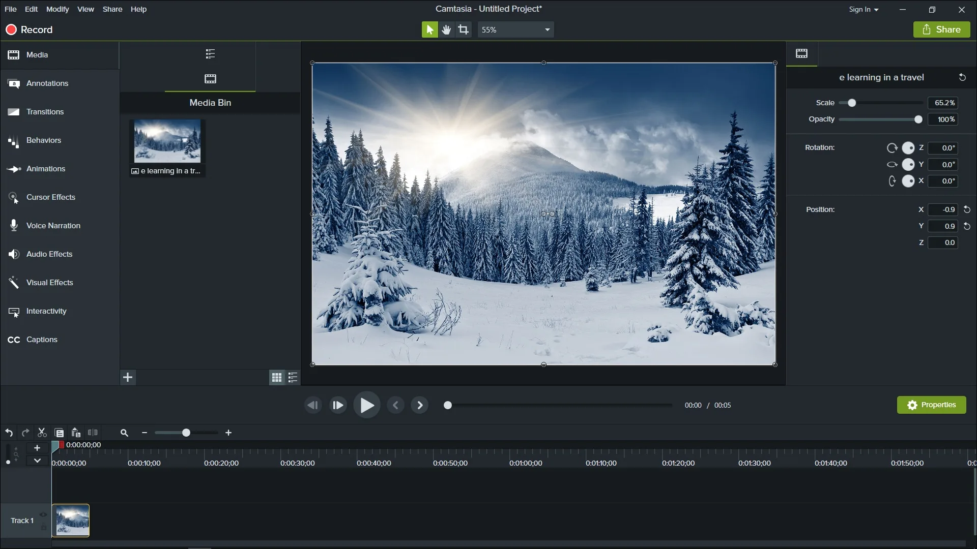Click the Copy icon in timeline toolbar

(59, 433)
